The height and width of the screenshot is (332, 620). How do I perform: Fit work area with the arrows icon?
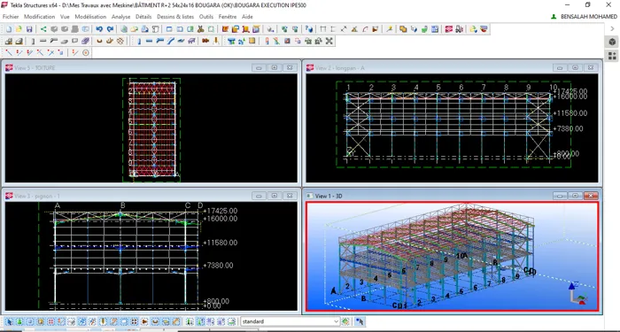(x=329, y=41)
